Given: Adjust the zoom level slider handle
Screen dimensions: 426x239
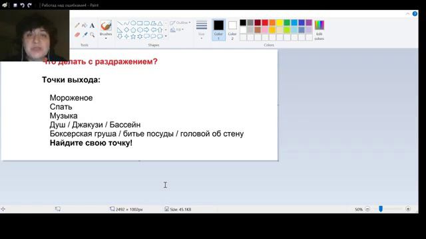Looking at the screenshot, I should click(381, 208).
